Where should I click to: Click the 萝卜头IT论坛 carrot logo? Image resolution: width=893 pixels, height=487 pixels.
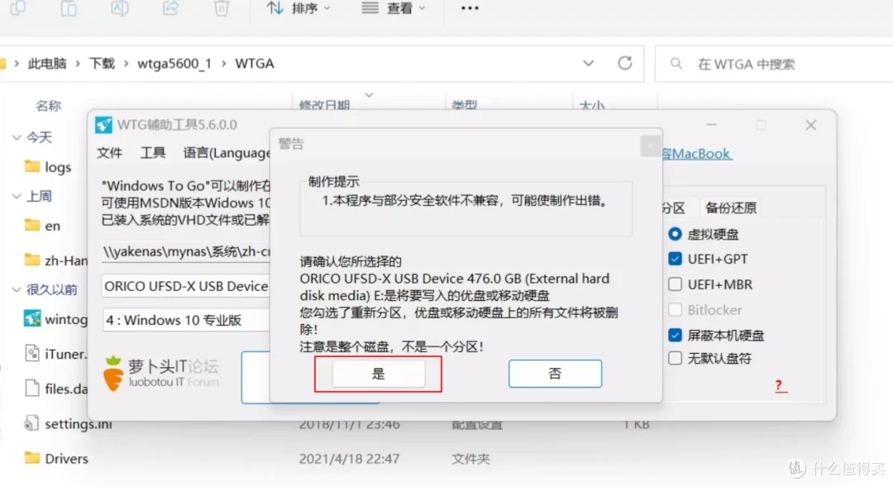pos(161,374)
